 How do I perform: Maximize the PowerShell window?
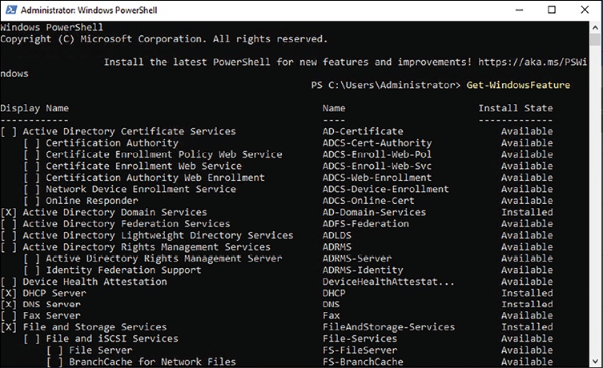coord(552,10)
